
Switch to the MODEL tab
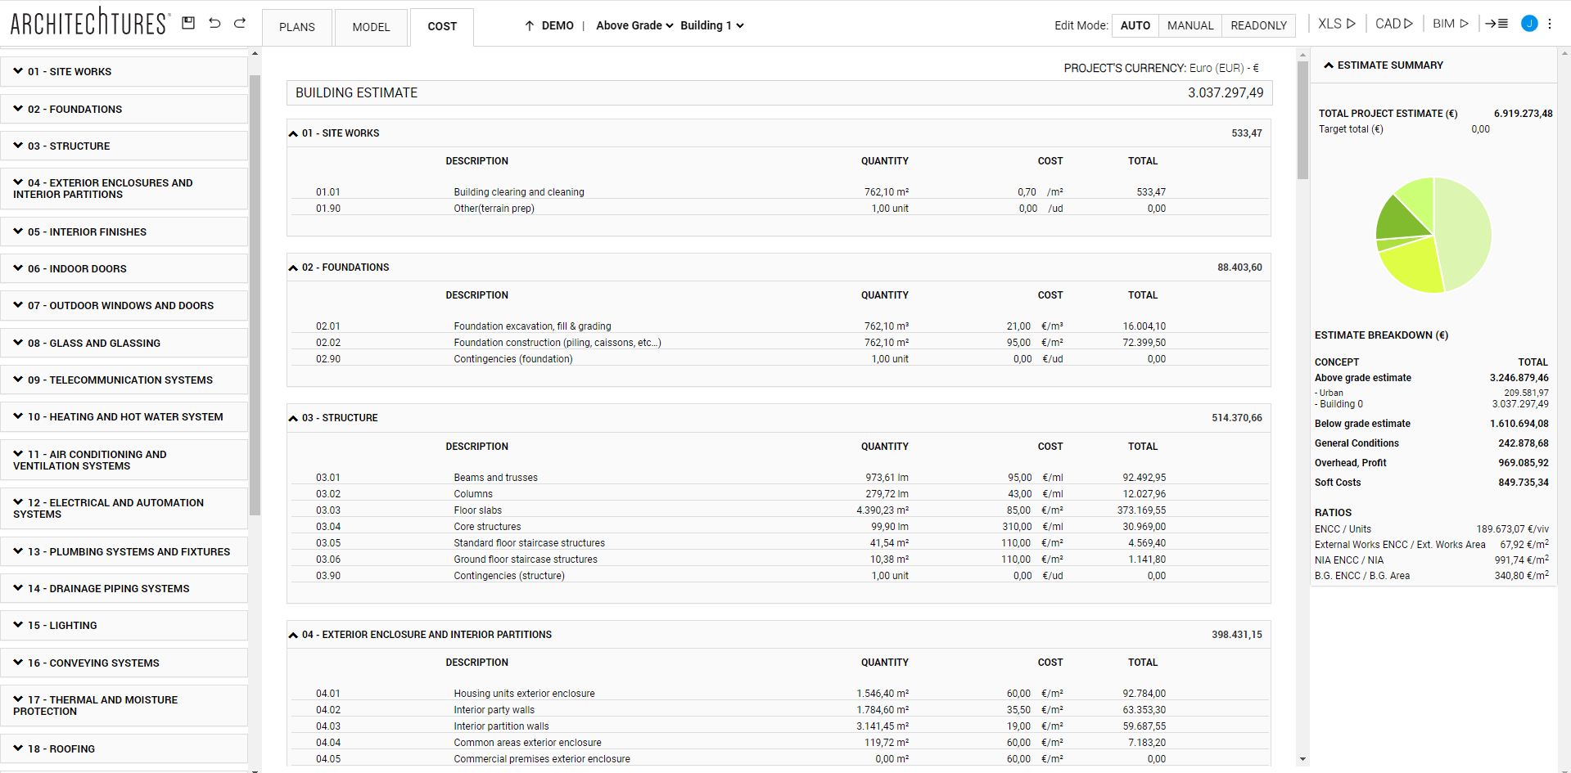pos(371,27)
